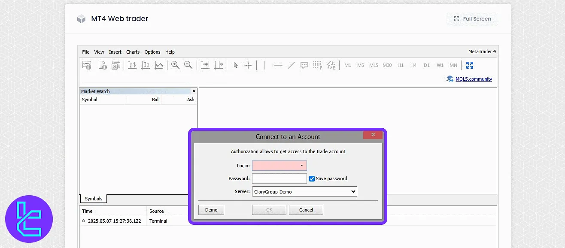
Task: Draw a horizontal line tool
Action: [278, 65]
